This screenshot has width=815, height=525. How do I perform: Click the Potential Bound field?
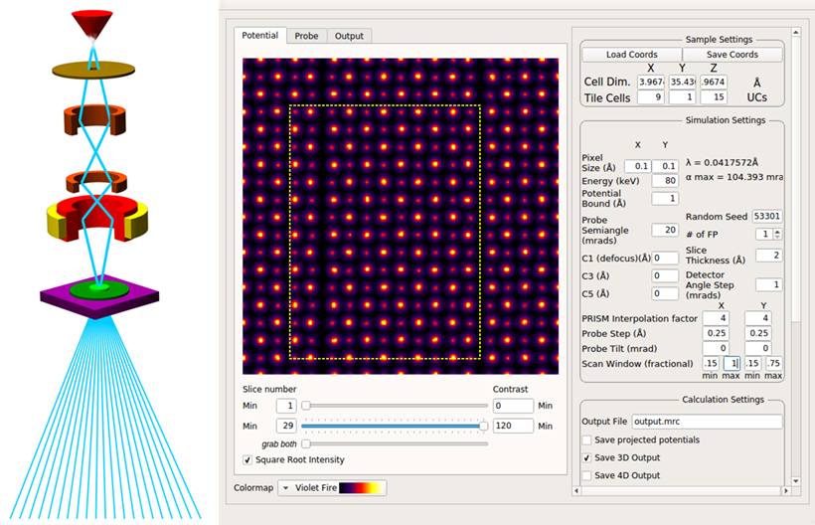click(665, 199)
